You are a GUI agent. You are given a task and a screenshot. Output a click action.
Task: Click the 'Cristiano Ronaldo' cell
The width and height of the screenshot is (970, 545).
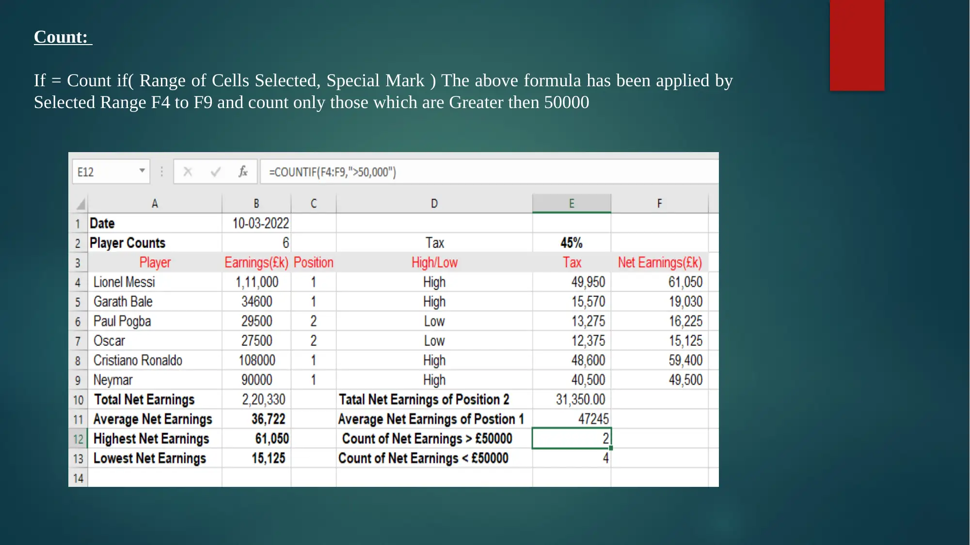pos(155,360)
